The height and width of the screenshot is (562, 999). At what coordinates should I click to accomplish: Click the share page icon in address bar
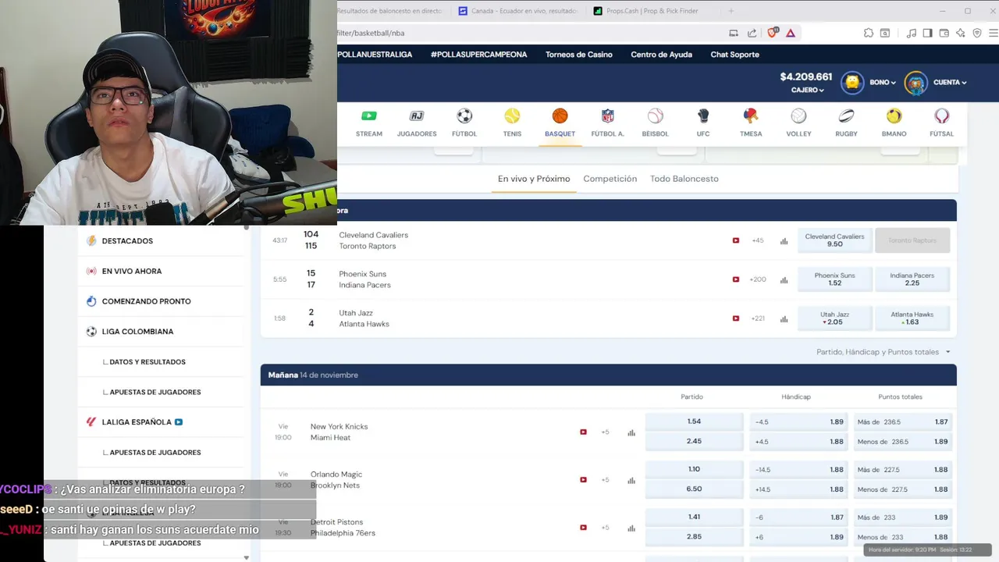tap(752, 33)
